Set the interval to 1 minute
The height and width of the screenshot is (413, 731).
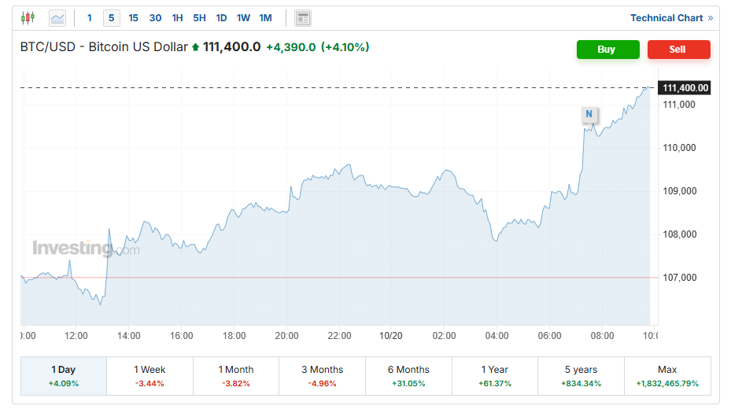[x=90, y=17]
